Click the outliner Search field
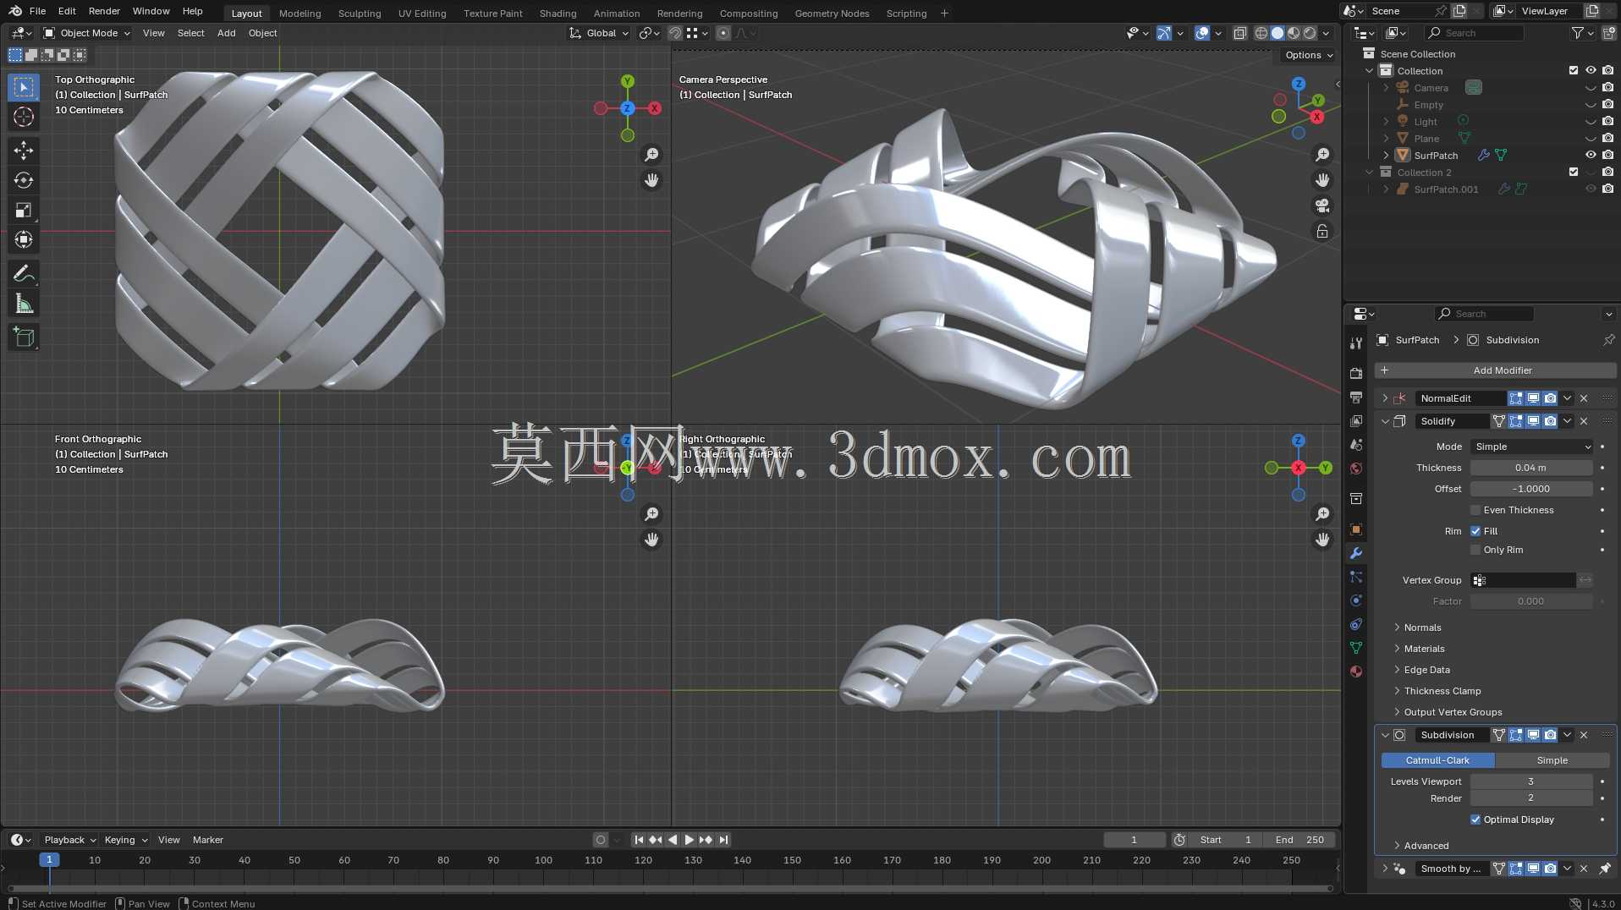This screenshot has width=1621, height=910. click(x=1474, y=33)
